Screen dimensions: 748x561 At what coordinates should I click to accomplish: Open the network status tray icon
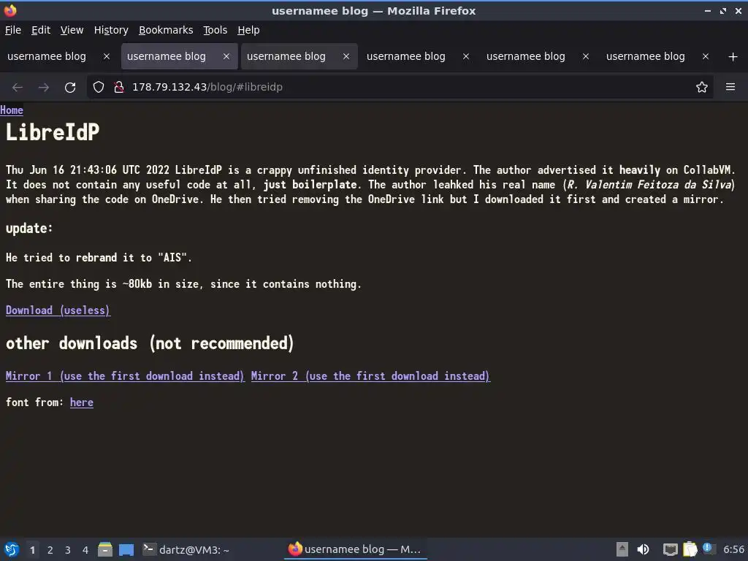671,549
